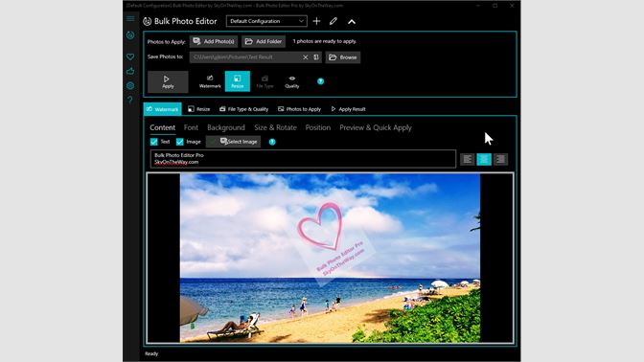
Task: Click Browse button
Action: click(343, 57)
